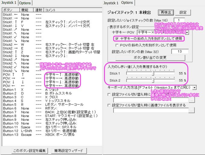Open the left Joystick 1 tab

pyautogui.click(x=9, y=3)
